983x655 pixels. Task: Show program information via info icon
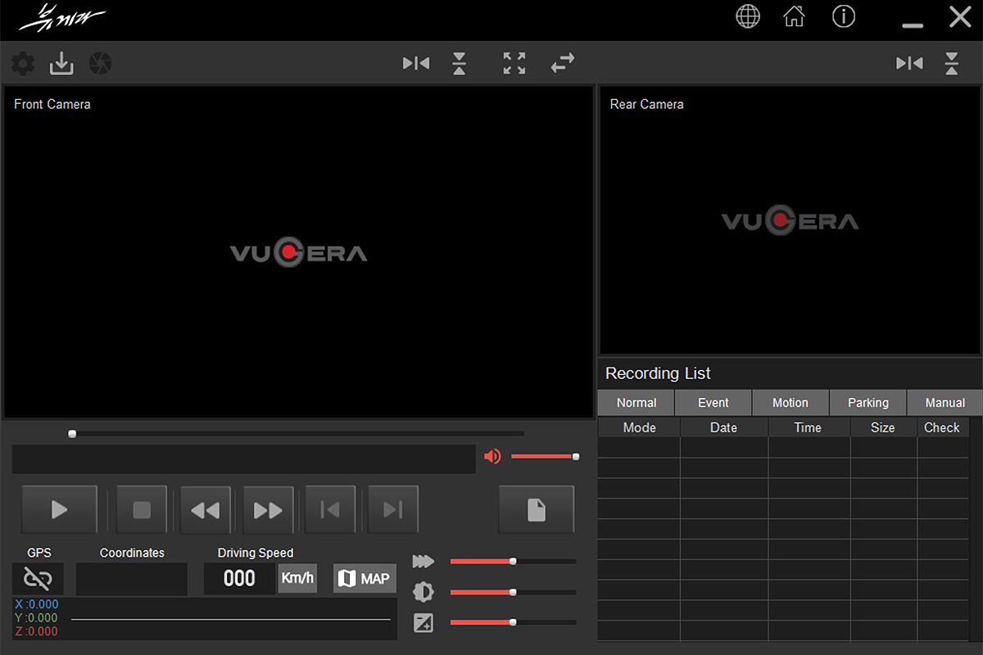pyautogui.click(x=844, y=16)
